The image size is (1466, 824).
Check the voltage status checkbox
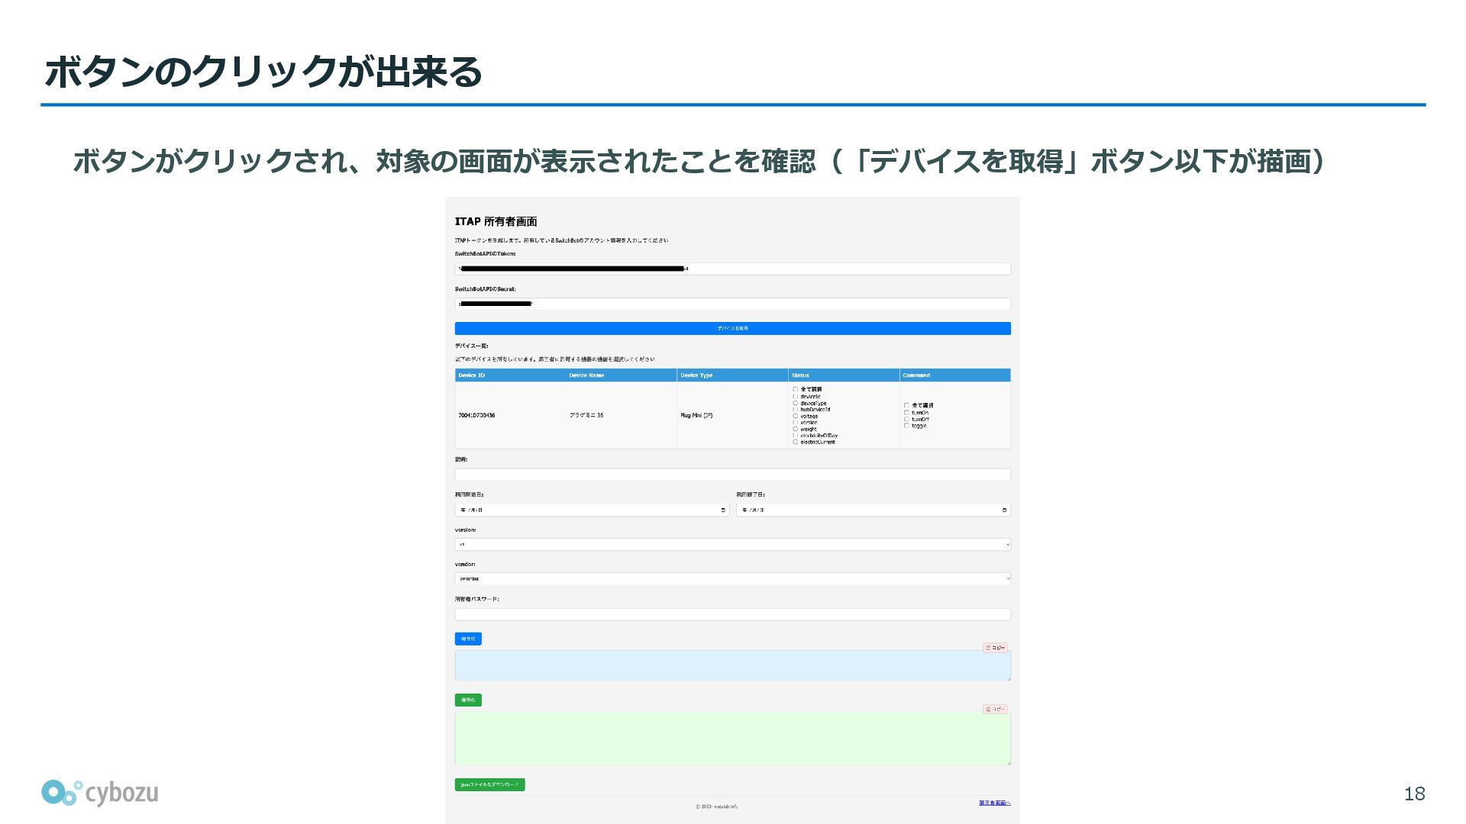coord(796,416)
